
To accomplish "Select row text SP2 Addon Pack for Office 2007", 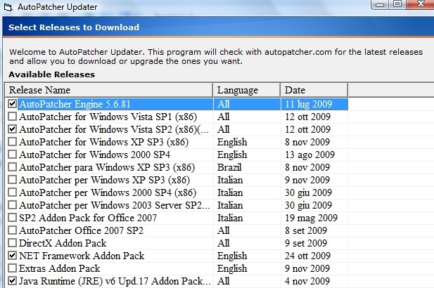I will tap(88, 218).
